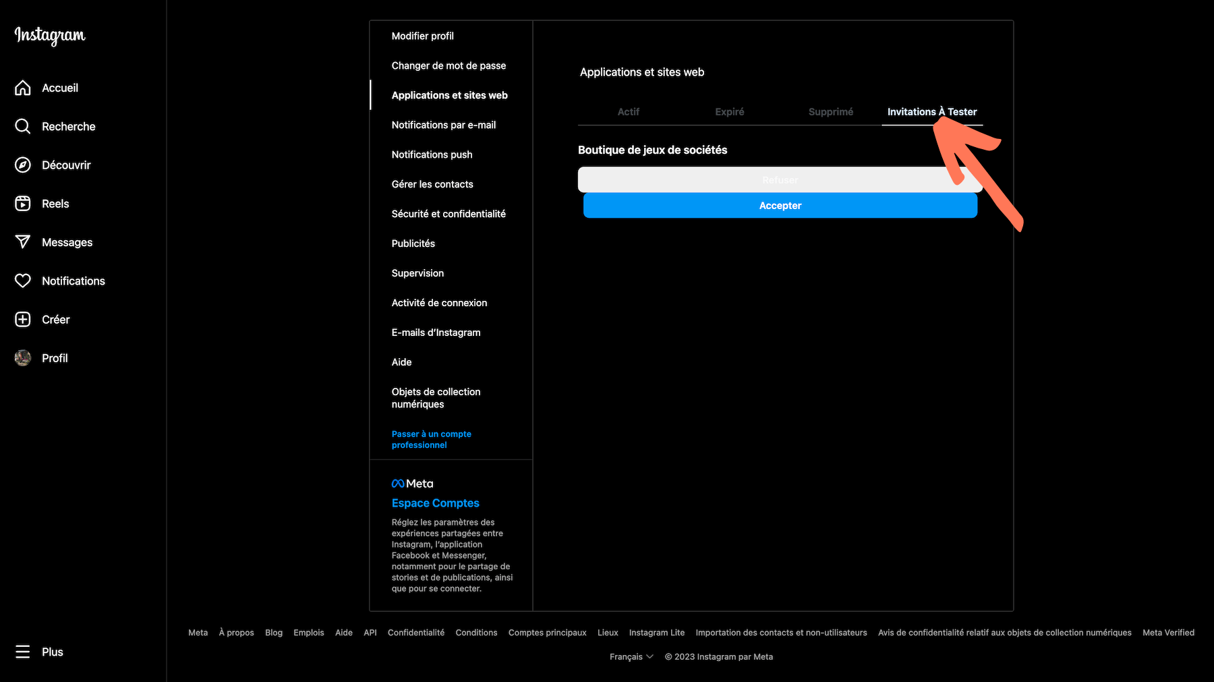The image size is (1214, 682).
Task: Click the Accepter button
Action: (x=780, y=205)
